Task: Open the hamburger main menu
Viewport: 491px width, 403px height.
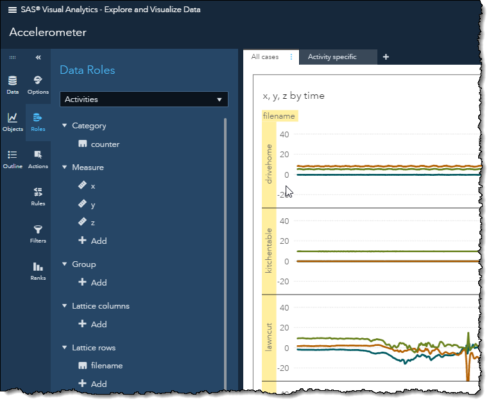Action: point(12,10)
